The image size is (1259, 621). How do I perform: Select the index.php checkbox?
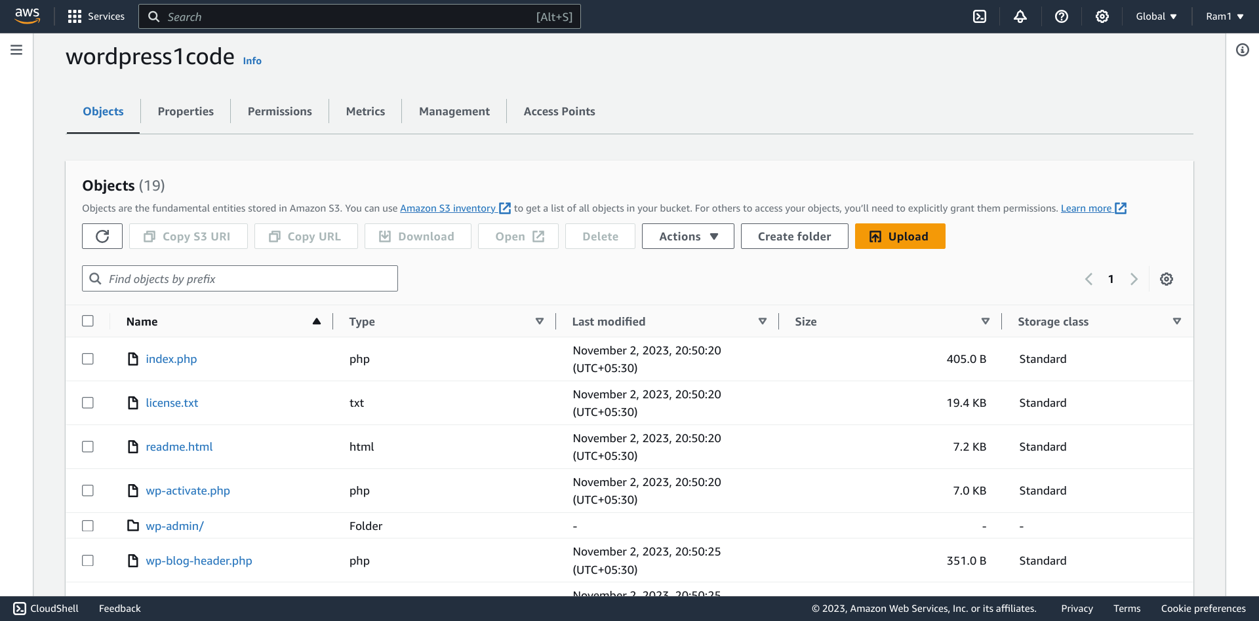(x=88, y=359)
